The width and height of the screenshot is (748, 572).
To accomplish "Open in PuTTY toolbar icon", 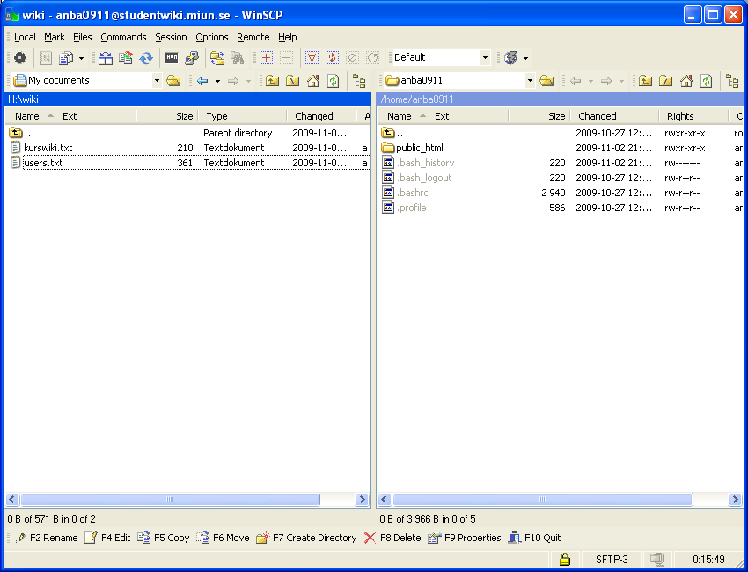I will pyautogui.click(x=192, y=58).
